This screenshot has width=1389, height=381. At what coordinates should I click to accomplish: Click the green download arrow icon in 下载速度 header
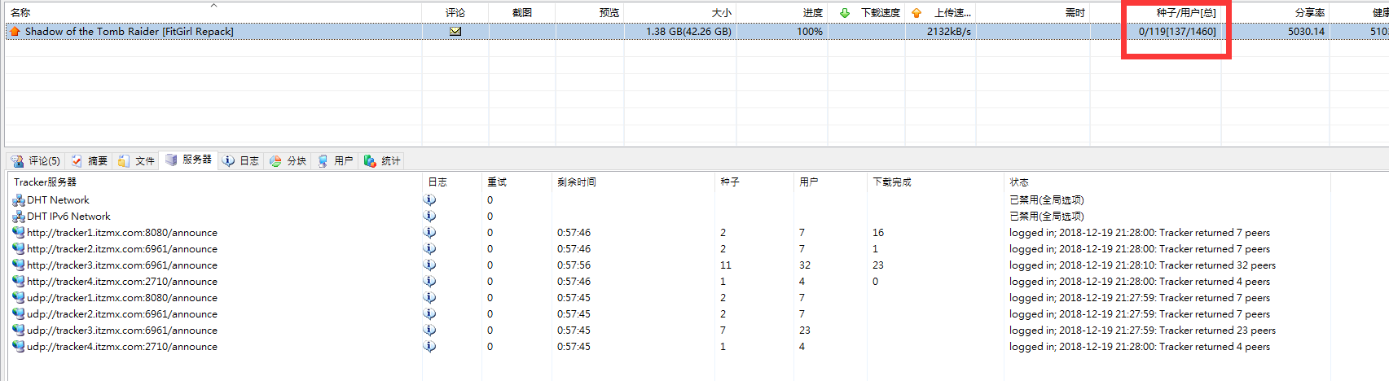pos(845,13)
